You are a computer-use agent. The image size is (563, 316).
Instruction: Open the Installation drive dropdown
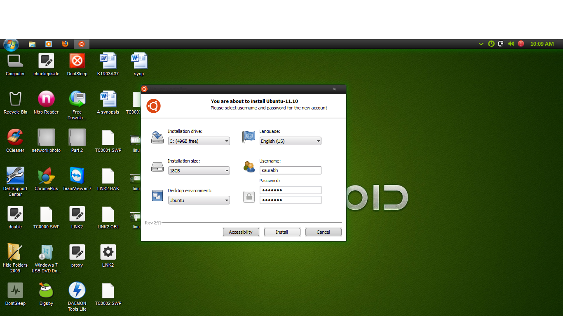199,141
